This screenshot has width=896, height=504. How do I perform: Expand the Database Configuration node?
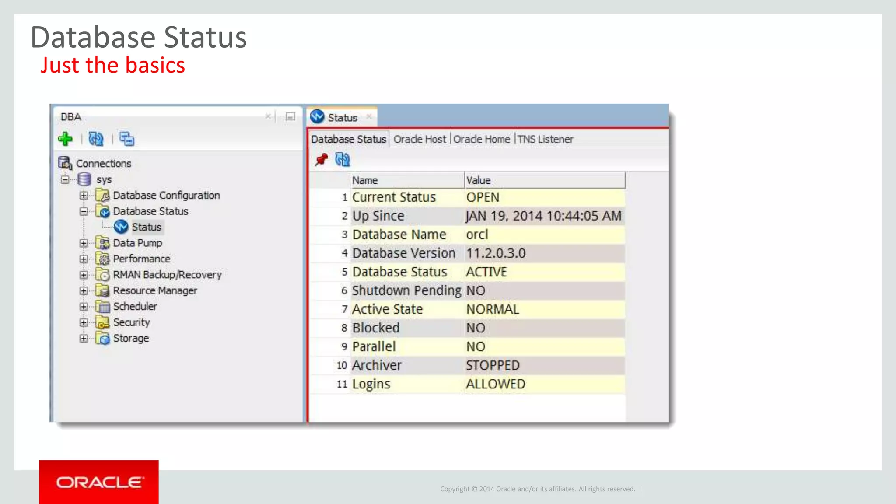click(84, 195)
